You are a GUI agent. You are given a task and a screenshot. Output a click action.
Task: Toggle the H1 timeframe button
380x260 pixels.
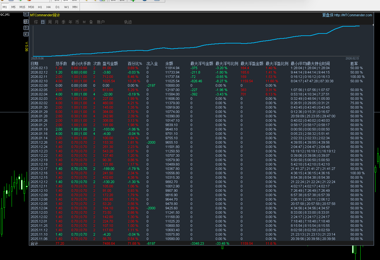tap(40, 7)
